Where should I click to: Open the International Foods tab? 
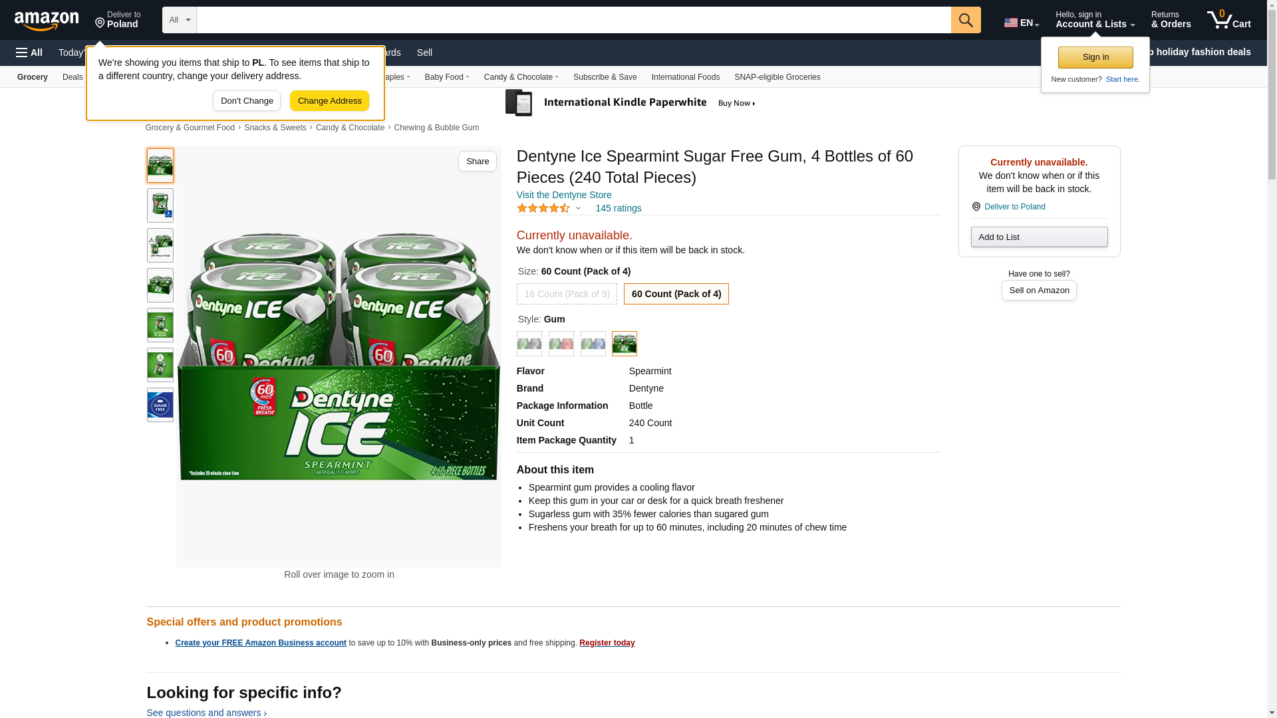[x=685, y=77]
